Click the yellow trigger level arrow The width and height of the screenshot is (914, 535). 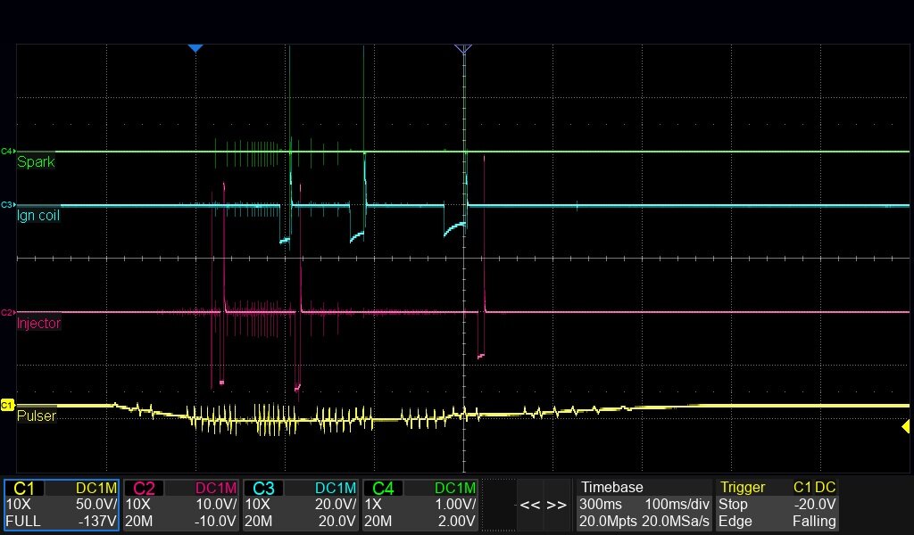(905, 428)
